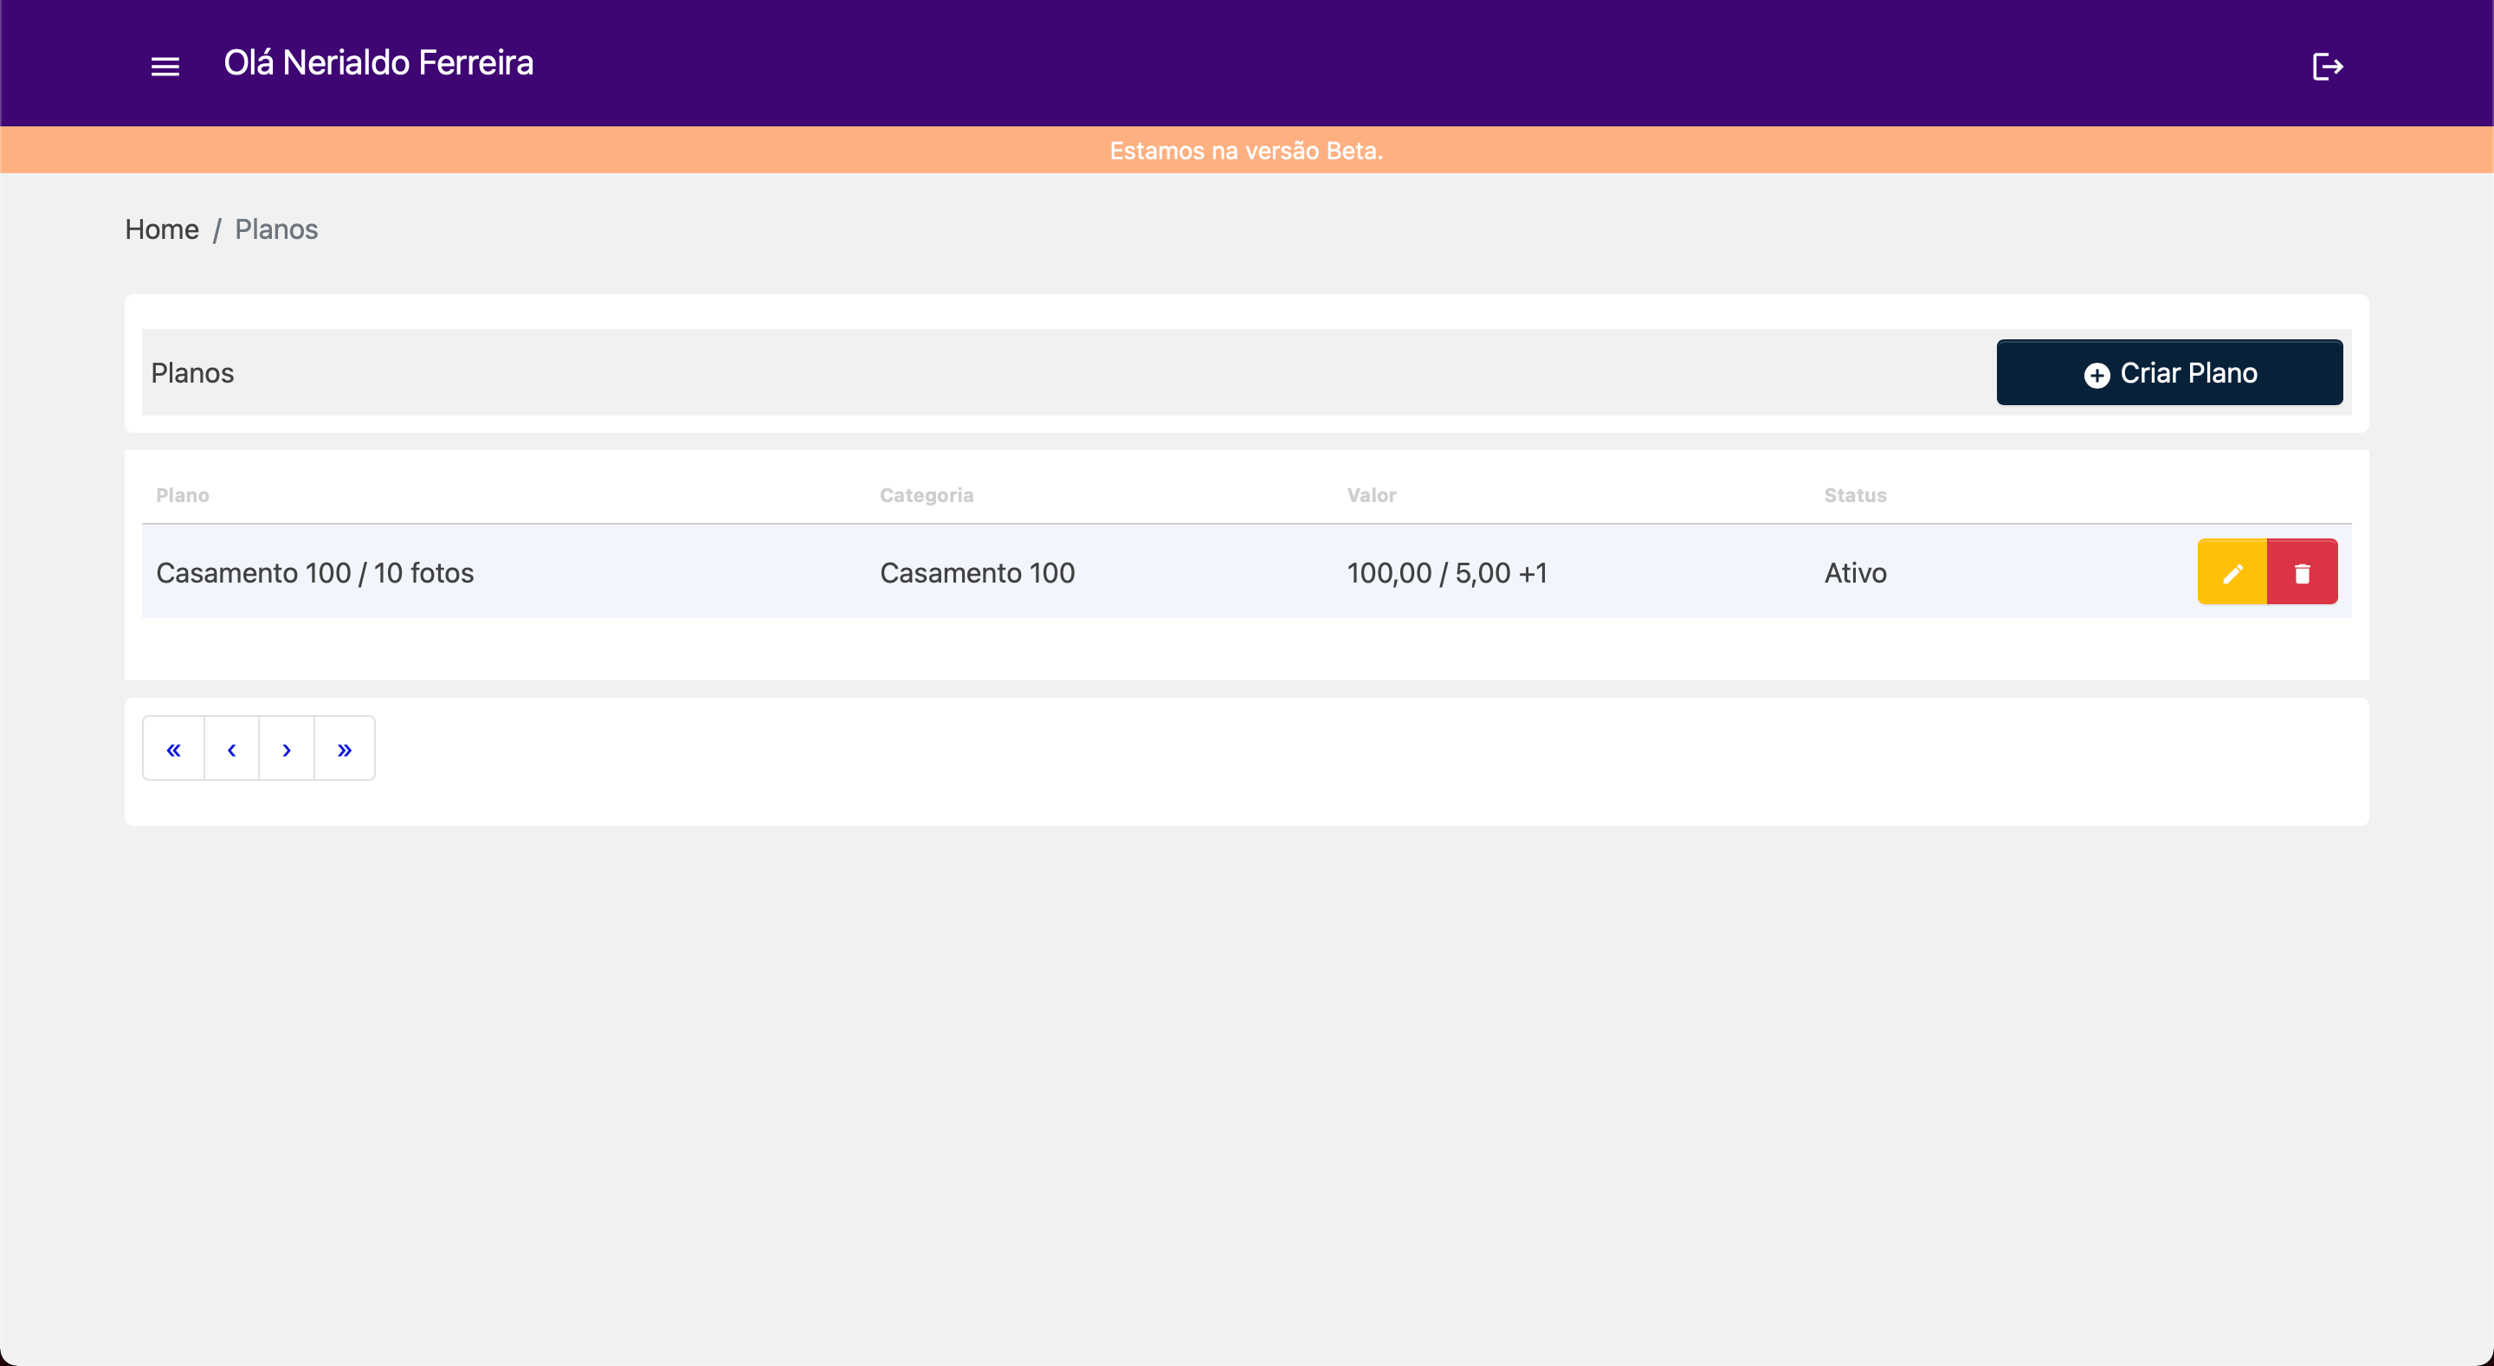Jump to last page with double-right arrows
The image size is (2494, 1366).
[x=345, y=750]
